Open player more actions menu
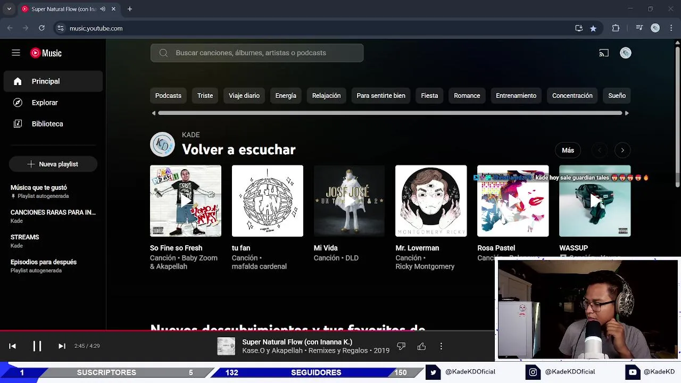681x383 pixels. (x=441, y=346)
